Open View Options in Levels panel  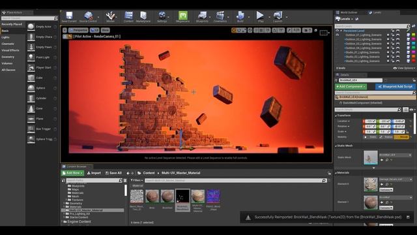coord(404,68)
